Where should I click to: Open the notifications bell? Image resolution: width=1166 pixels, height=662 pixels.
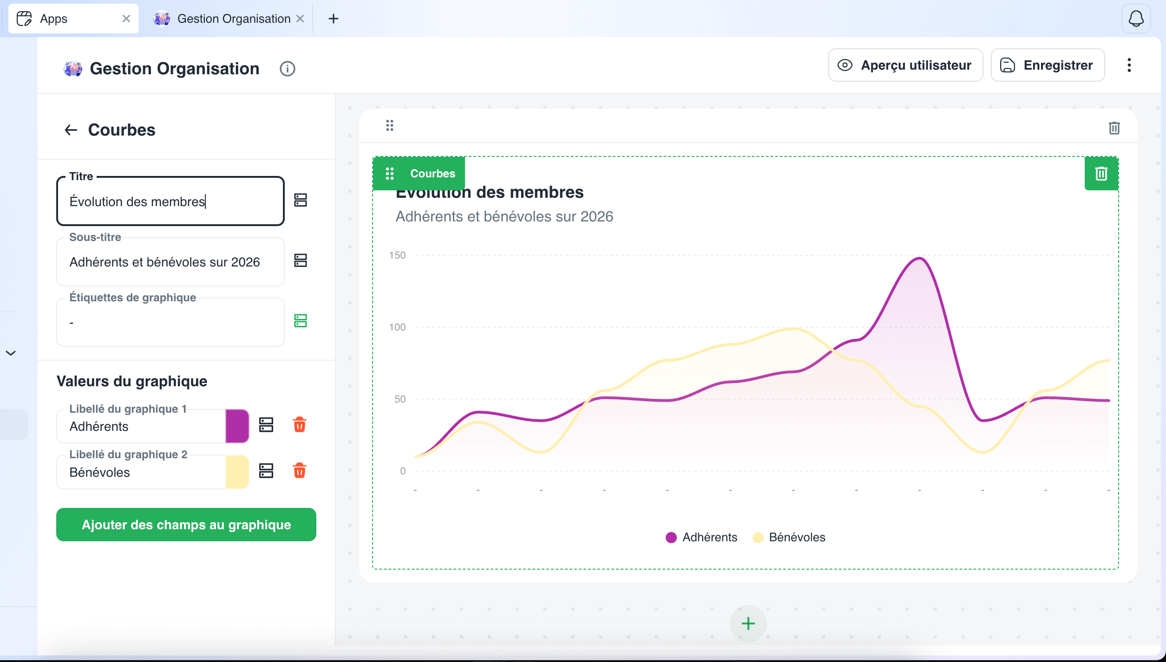(1136, 19)
